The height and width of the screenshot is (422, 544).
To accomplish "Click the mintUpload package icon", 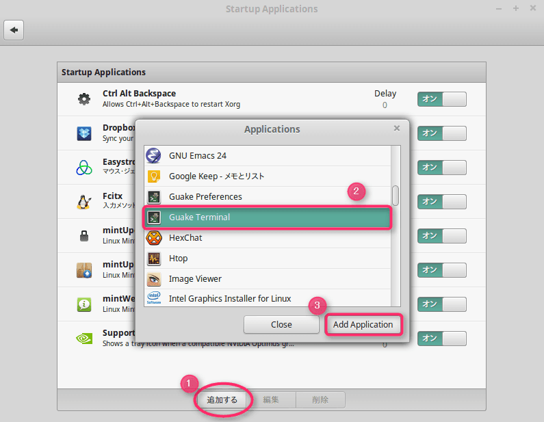I will (84, 270).
